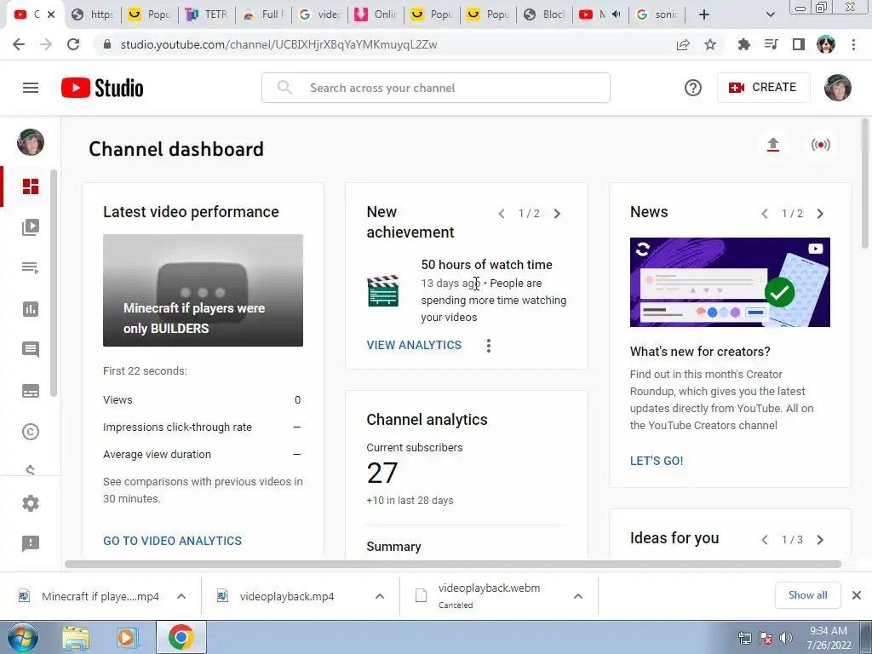This screenshot has height=654, width=872.
Task: Bookmark this page with the star icon
Action: 710,44
